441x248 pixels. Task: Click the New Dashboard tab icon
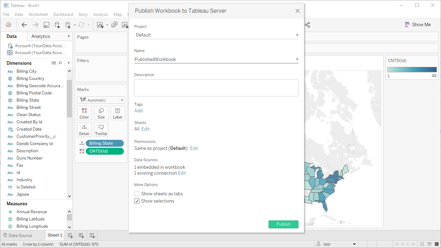(81, 236)
